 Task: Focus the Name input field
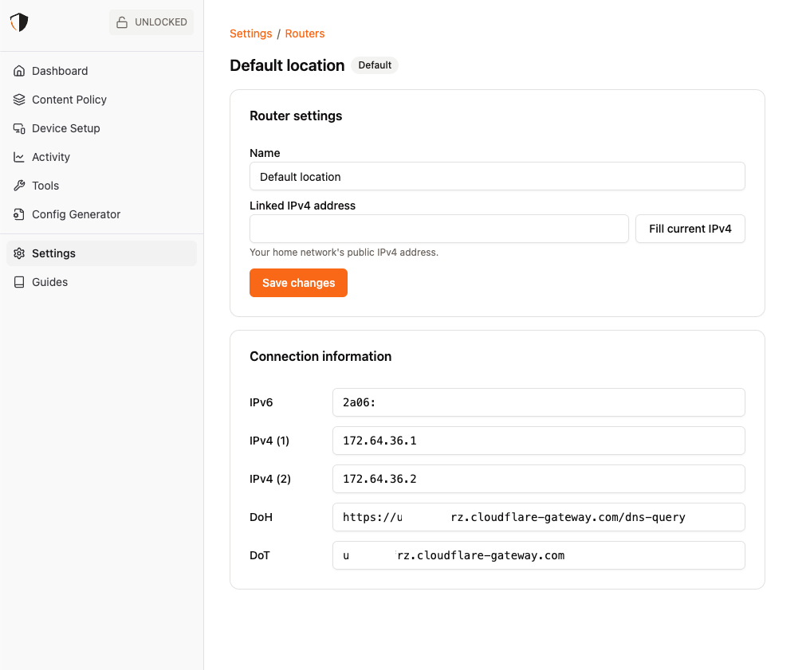pos(497,177)
